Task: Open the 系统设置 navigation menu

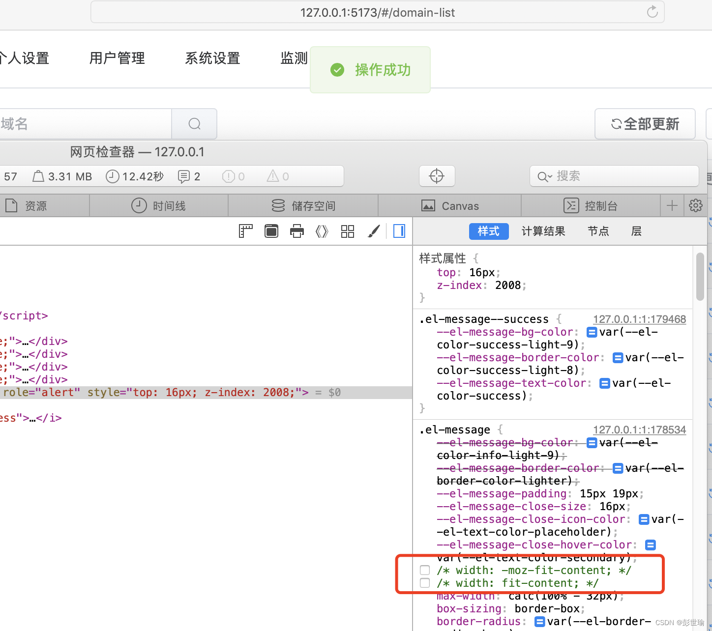Action: tap(212, 58)
